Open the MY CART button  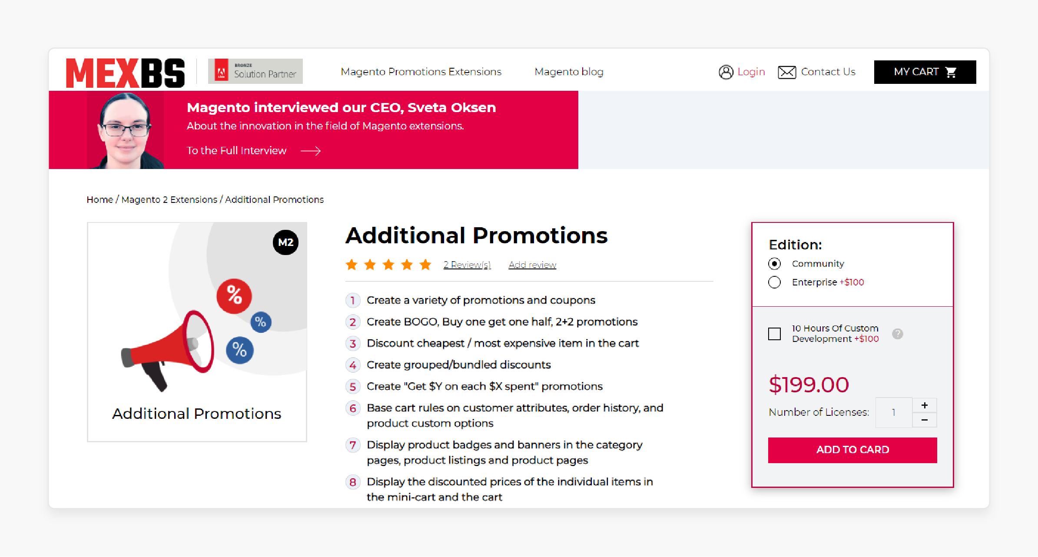[x=925, y=72]
